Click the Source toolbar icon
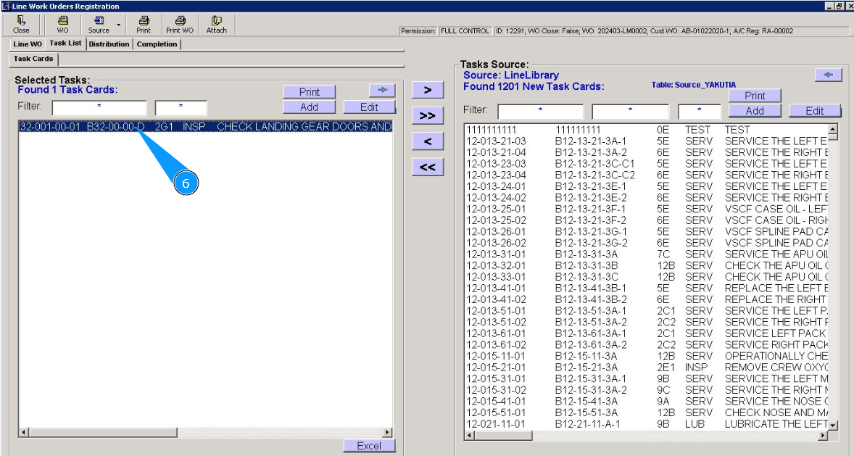 (99, 25)
